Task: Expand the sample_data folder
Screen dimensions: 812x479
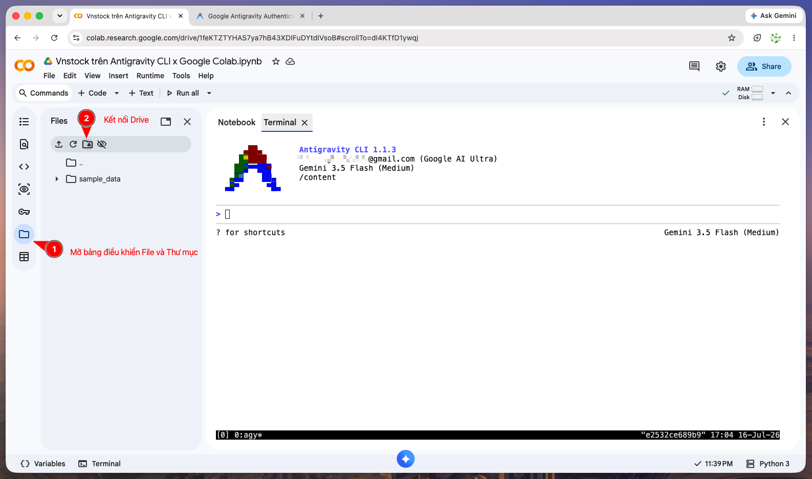Action: pyautogui.click(x=57, y=179)
